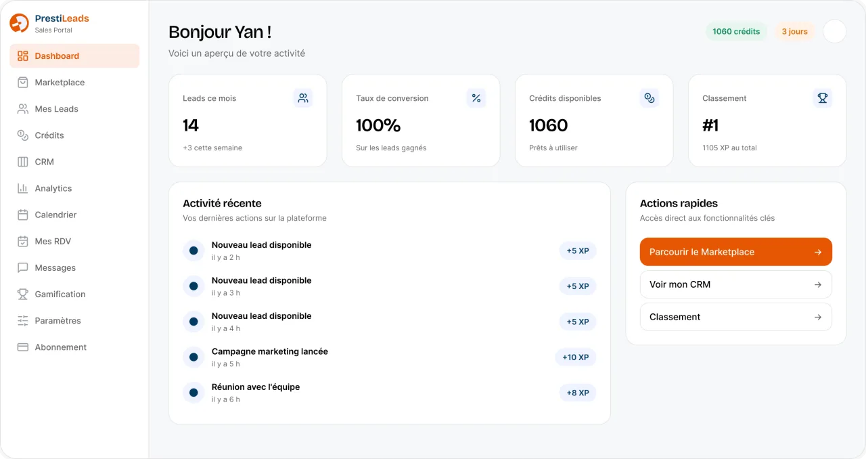Click the percent icon on Taux de conversion card

click(476, 98)
